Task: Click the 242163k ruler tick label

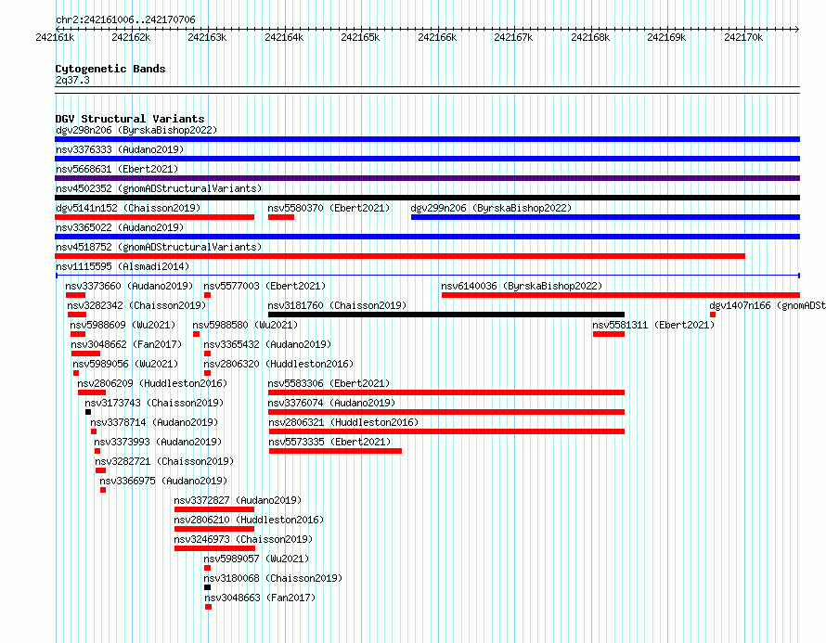Action: [207, 37]
